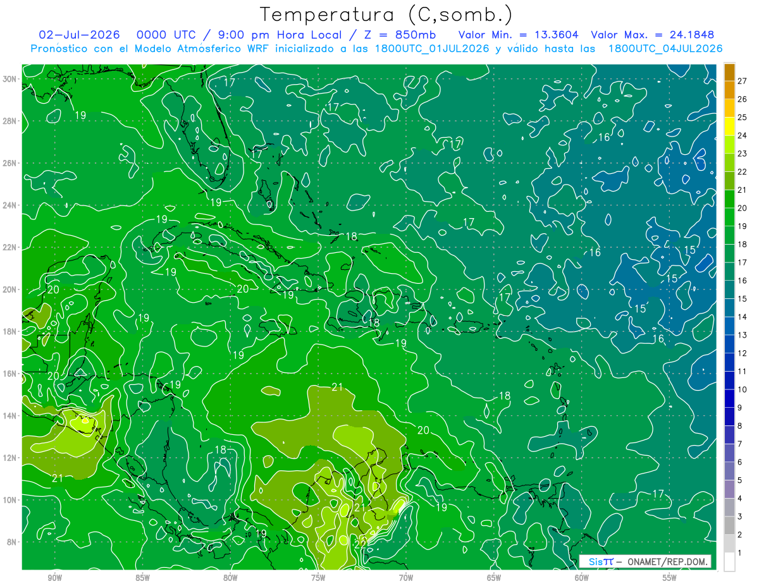The width and height of the screenshot is (759, 586).
Task: Click the longitude axis label "65W"
Action: [494, 578]
